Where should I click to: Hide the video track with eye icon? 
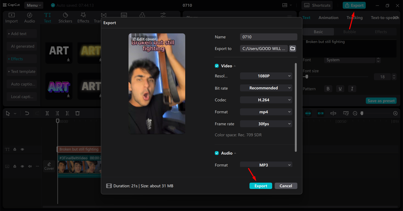click(x=22, y=166)
